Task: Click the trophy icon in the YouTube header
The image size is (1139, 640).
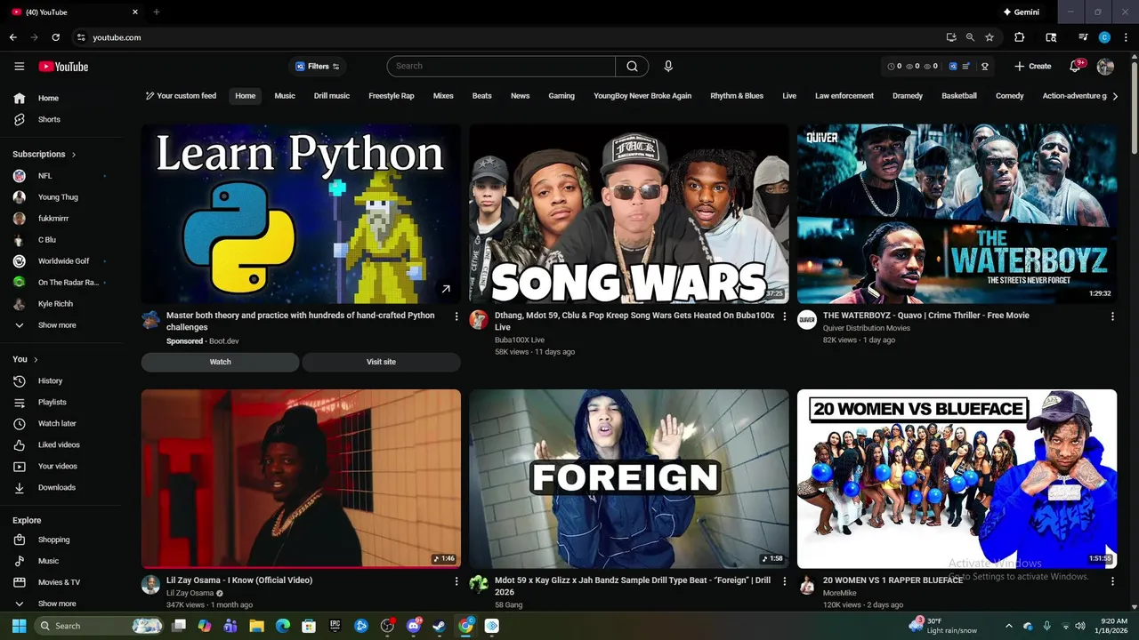Action: 985,67
